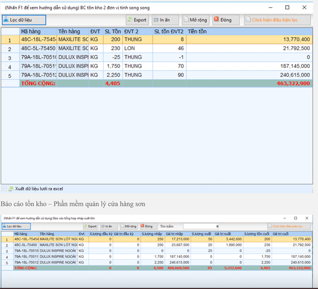The width and height of the screenshot is (318, 289).
Task: Select the 17,213,000 Giá trị nhập cell
Action: [x=178, y=239]
